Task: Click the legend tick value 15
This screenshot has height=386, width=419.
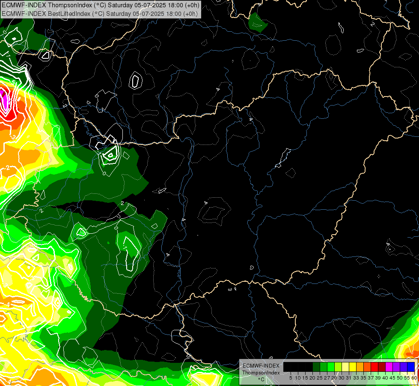Action: coord(305,378)
